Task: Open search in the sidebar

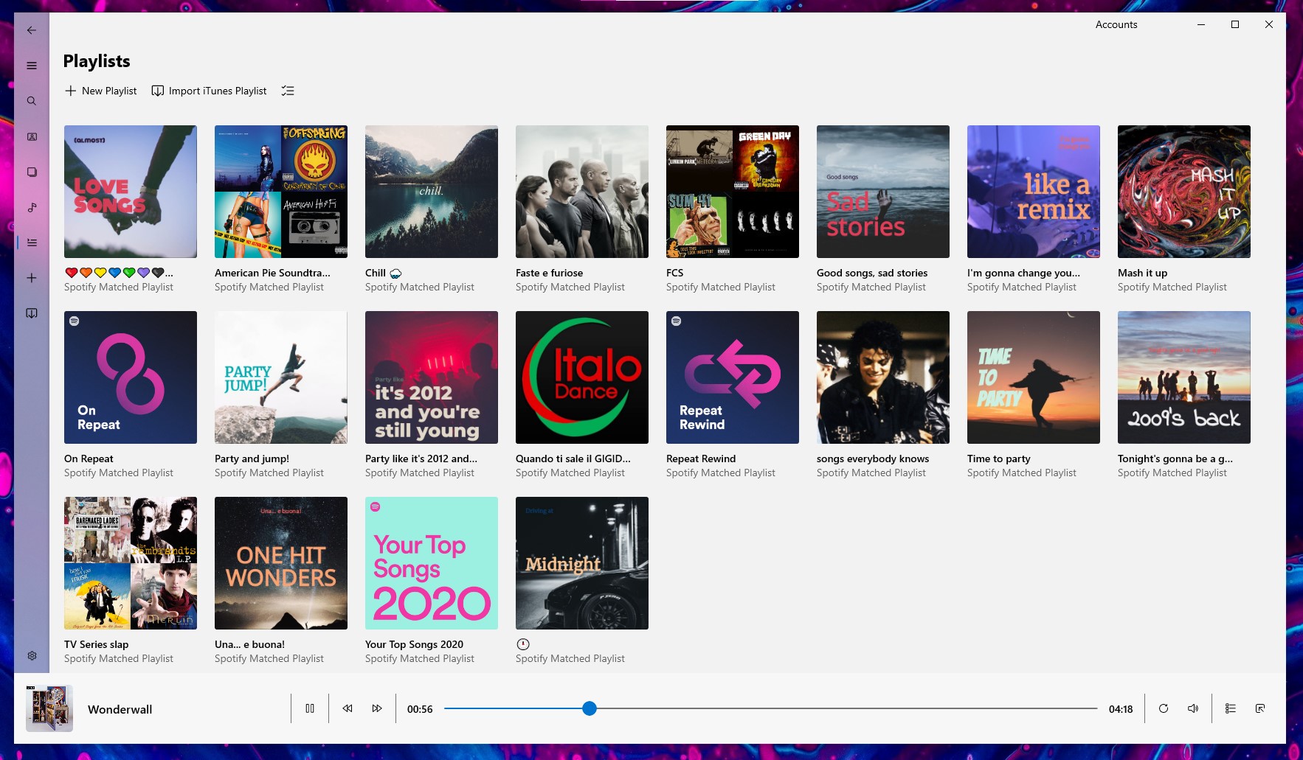Action: pos(32,101)
